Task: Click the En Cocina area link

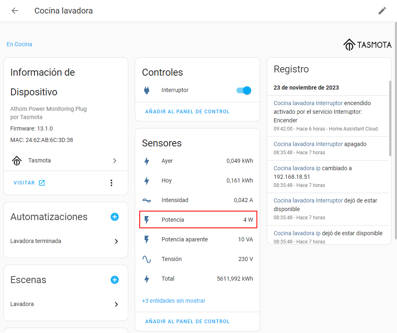Action: point(19,44)
